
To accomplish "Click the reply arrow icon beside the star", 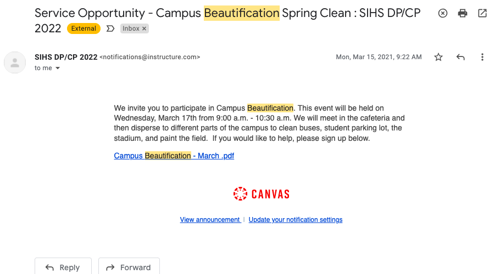I will pyautogui.click(x=460, y=57).
